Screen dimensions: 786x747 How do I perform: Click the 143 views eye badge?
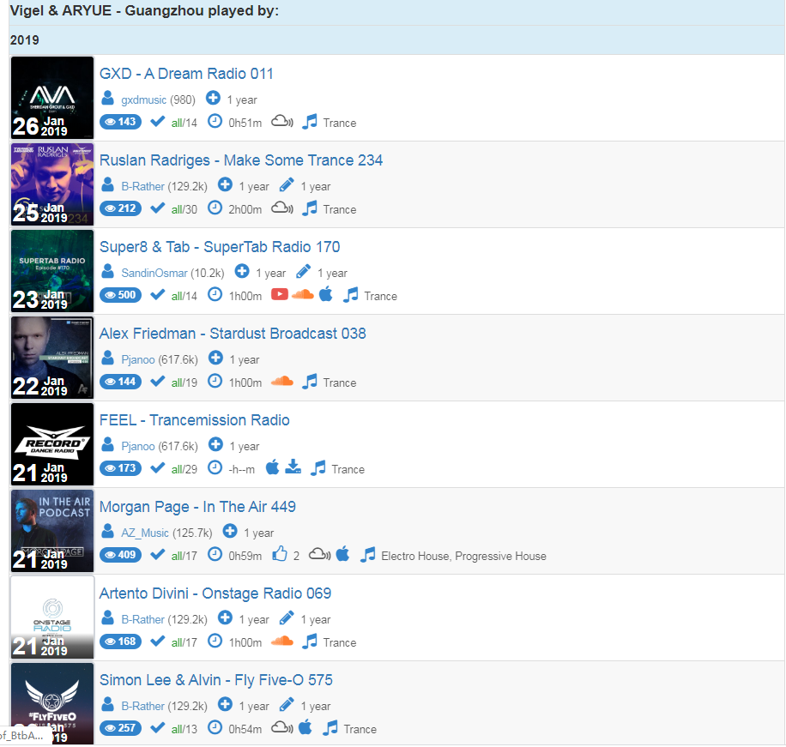[x=120, y=122]
